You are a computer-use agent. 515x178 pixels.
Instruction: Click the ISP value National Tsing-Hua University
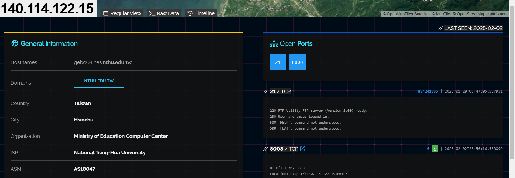click(x=110, y=153)
